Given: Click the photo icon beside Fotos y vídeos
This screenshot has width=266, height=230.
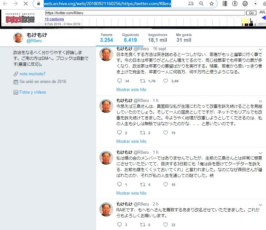Looking at the screenshot, I should pyautogui.click(x=16, y=92).
